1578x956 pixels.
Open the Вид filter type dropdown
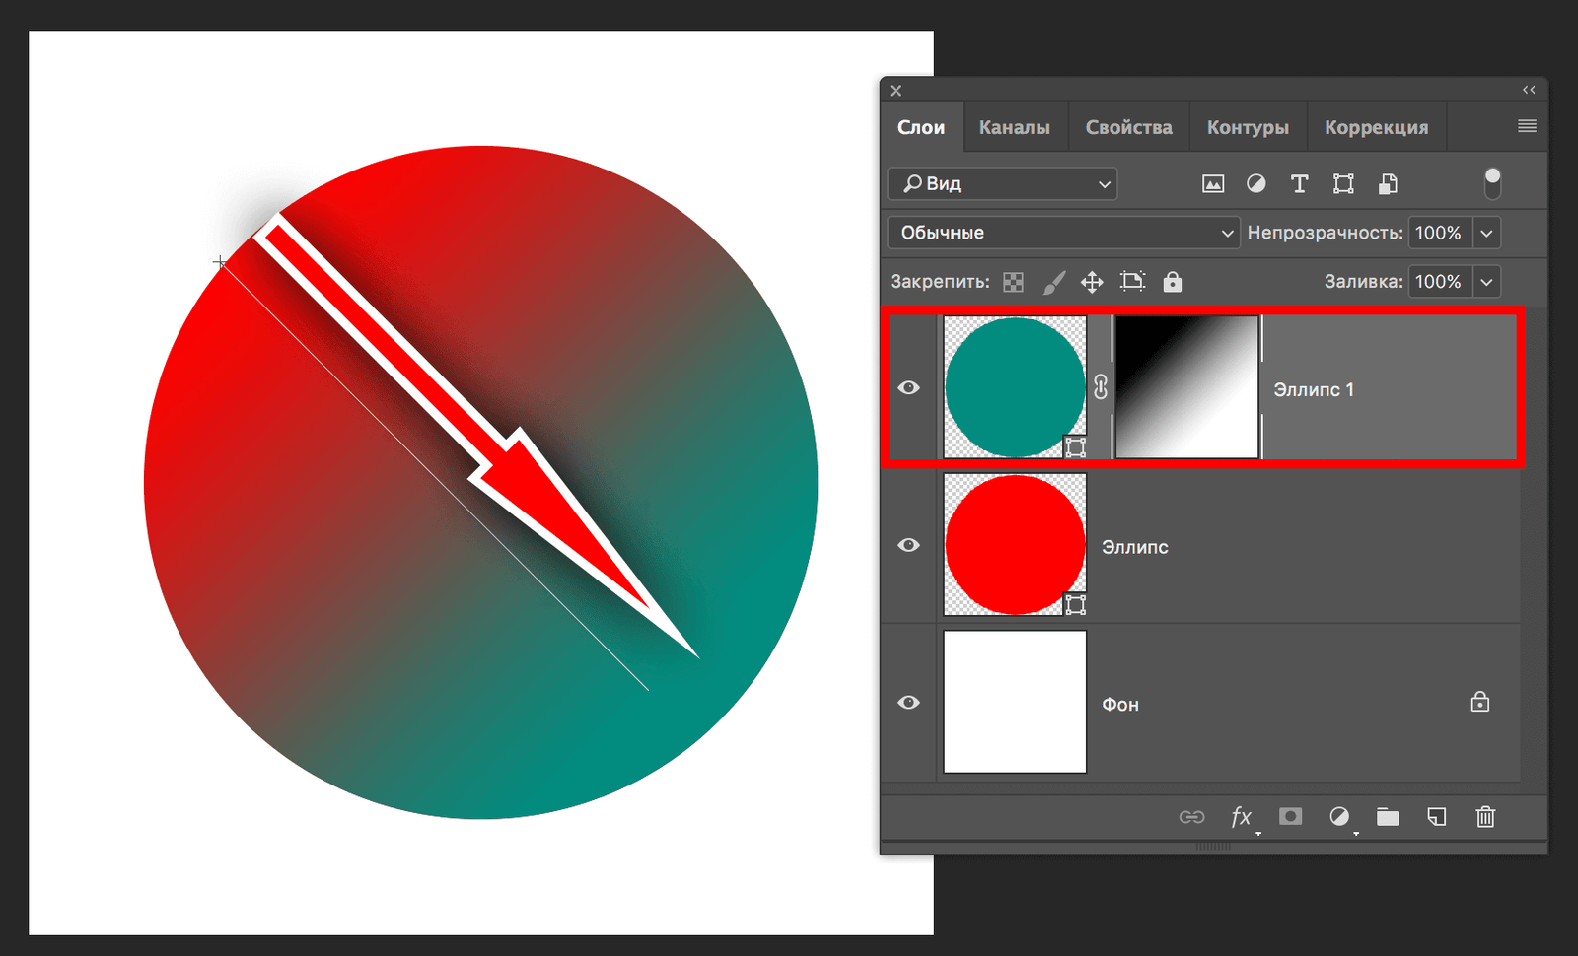tap(1002, 184)
